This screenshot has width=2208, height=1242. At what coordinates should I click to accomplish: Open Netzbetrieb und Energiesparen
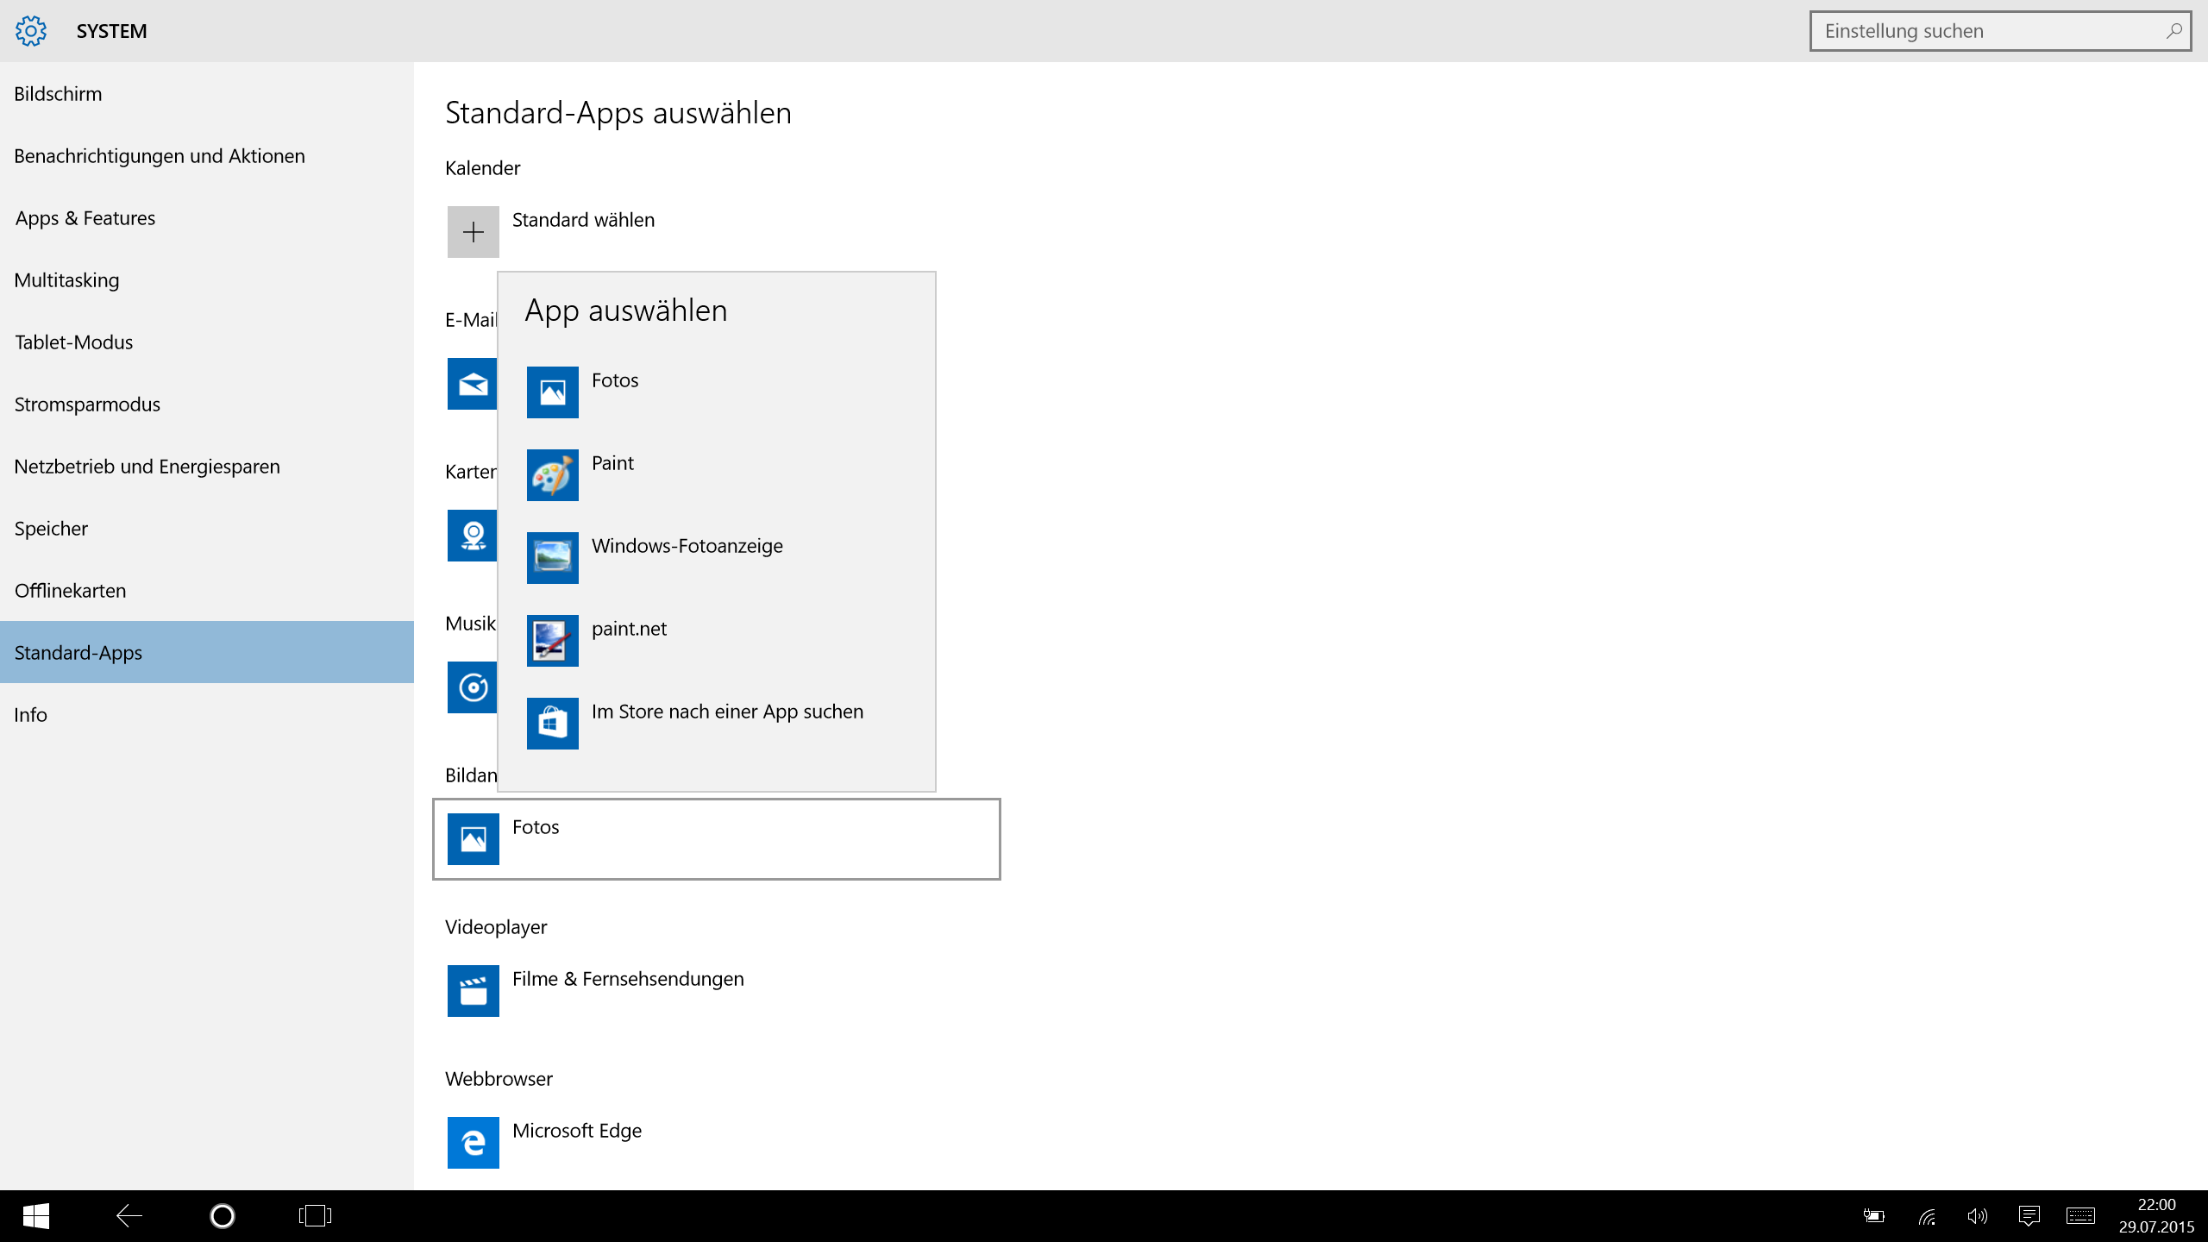207,466
